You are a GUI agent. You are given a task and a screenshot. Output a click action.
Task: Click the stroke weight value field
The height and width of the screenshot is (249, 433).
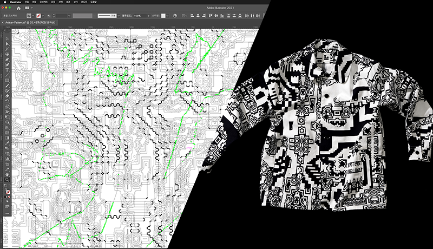click(x=61, y=16)
